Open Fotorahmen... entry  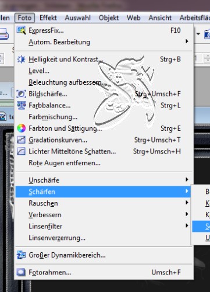105,272
